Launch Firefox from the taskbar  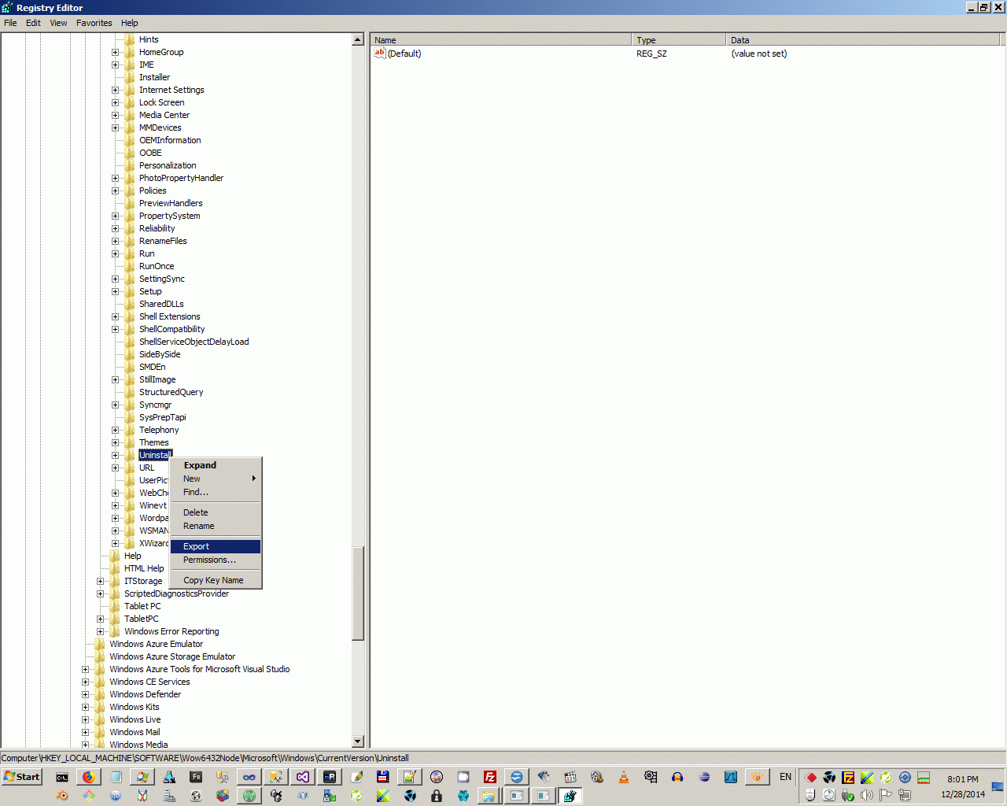(89, 777)
